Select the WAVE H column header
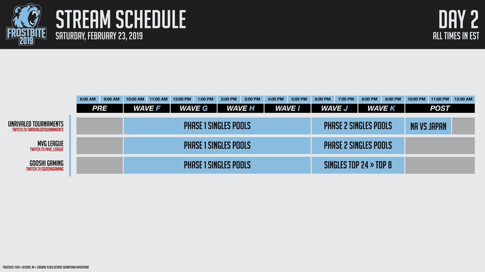The width and height of the screenshot is (485, 272). click(241, 108)
